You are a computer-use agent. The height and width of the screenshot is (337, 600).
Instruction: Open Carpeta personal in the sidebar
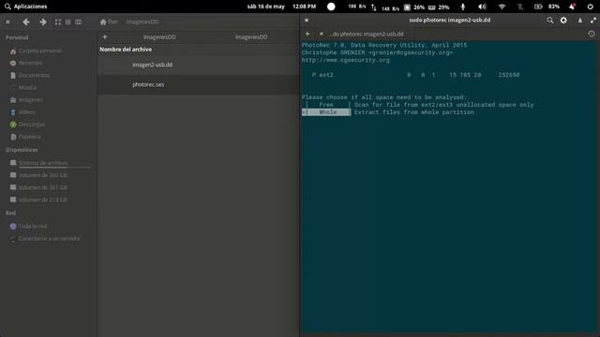coord(40,51)
